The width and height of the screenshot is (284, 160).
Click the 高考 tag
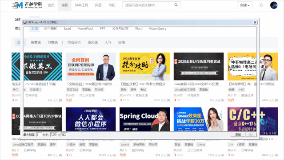pyautogui.click(x=124, y=90)
